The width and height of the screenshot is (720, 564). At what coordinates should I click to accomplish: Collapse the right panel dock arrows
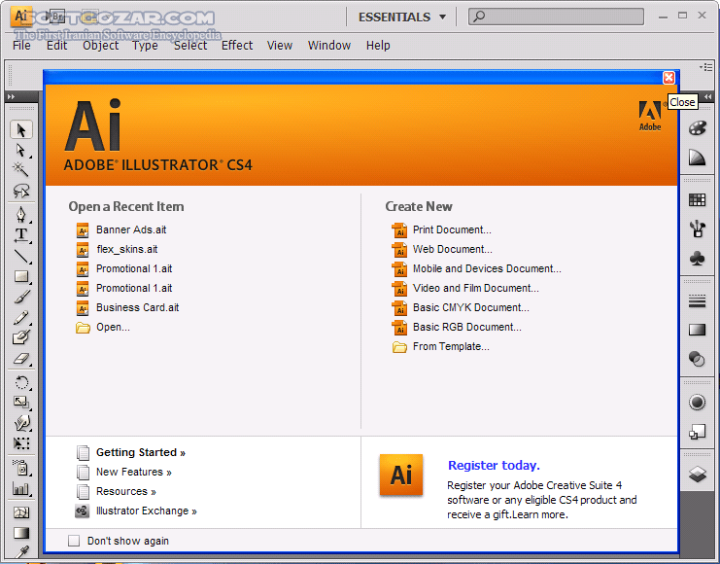click(707, 96)
